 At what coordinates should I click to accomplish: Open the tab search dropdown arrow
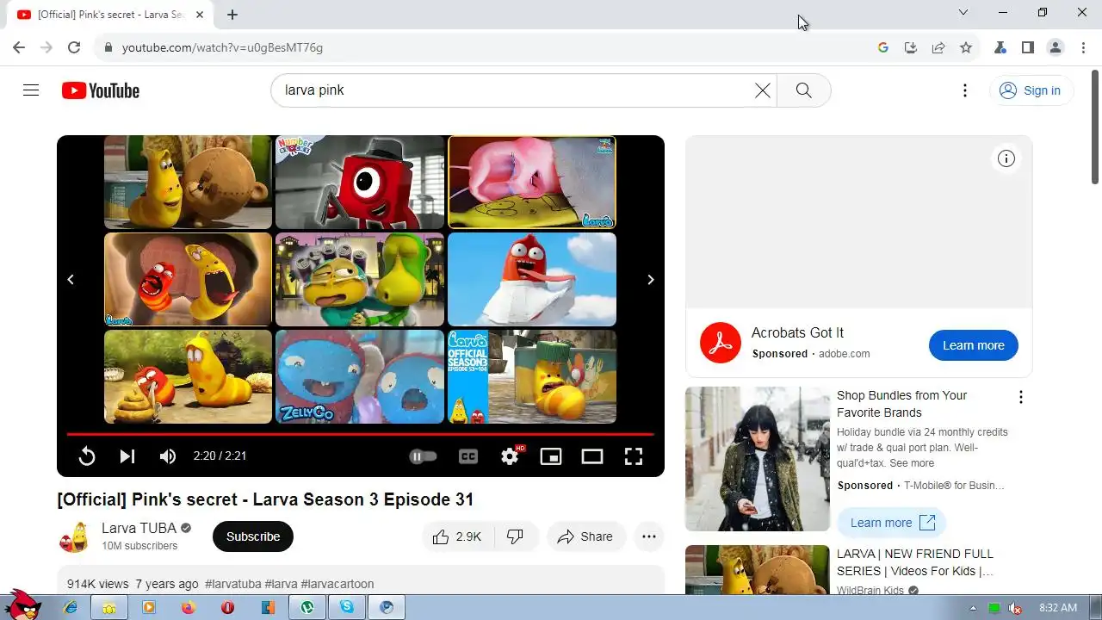coord(963,12)
